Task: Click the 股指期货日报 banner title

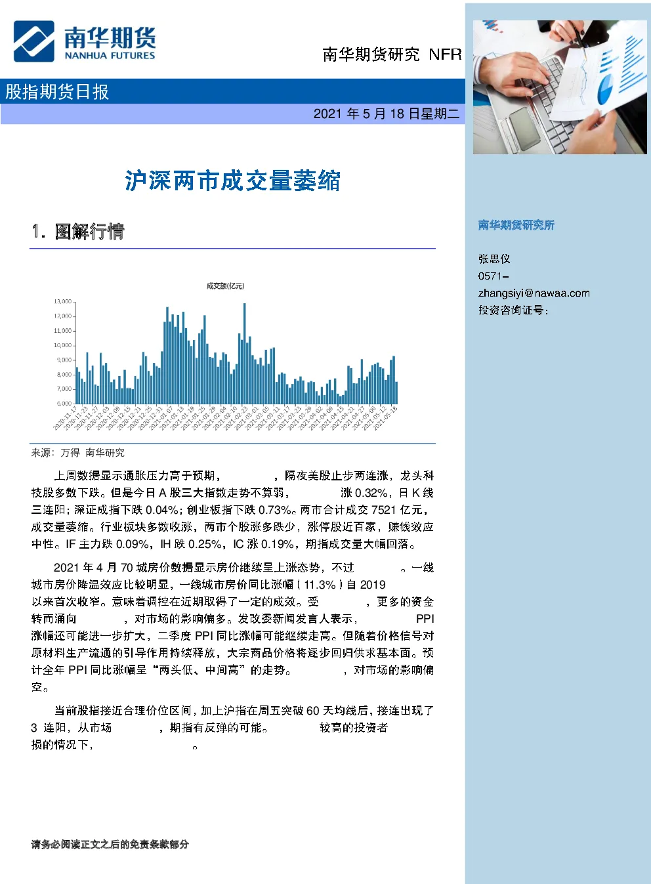Action: pos(57,91)
